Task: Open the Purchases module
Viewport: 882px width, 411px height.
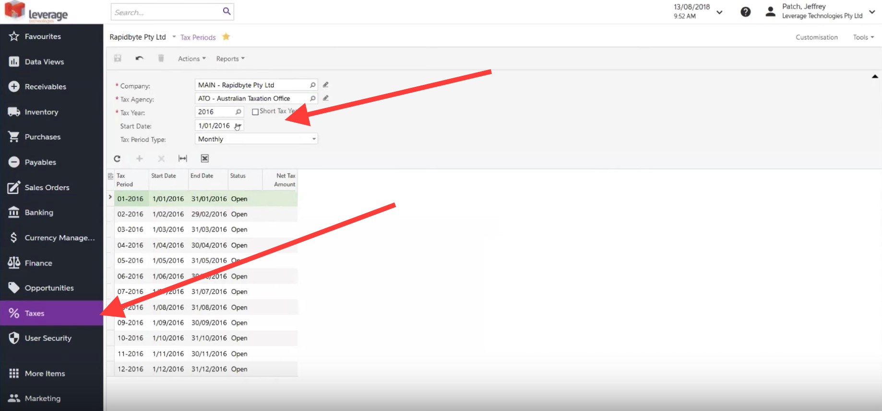Action: click(x=51, y=137)
